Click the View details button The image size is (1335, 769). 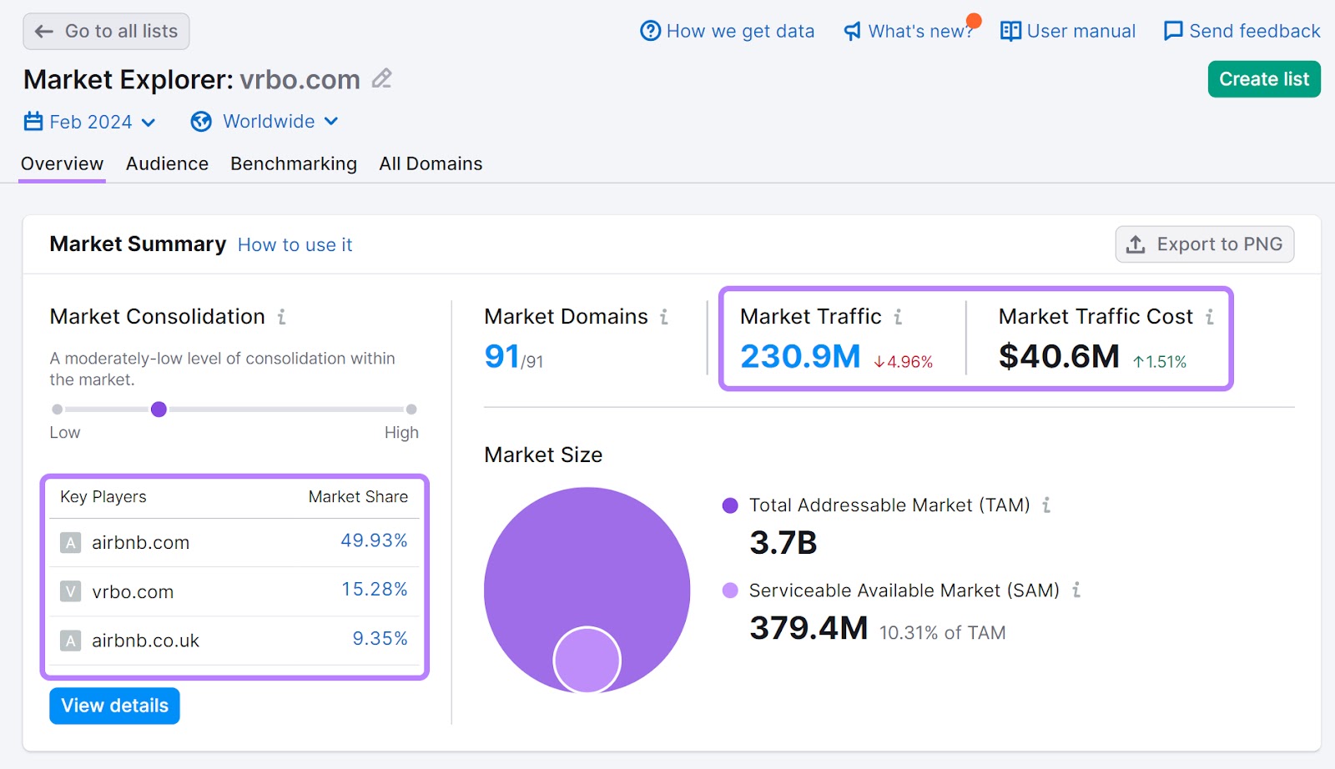pos(114,706)
